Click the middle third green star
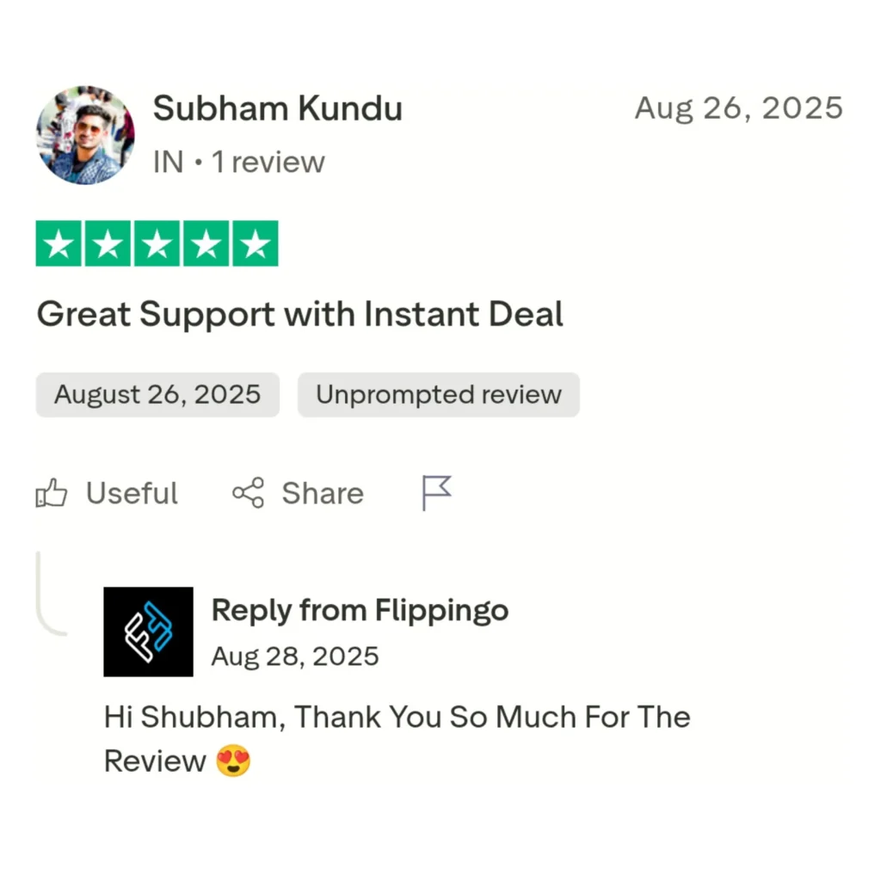This screenshot has width=881, height=881. click(x=157, y=244)
